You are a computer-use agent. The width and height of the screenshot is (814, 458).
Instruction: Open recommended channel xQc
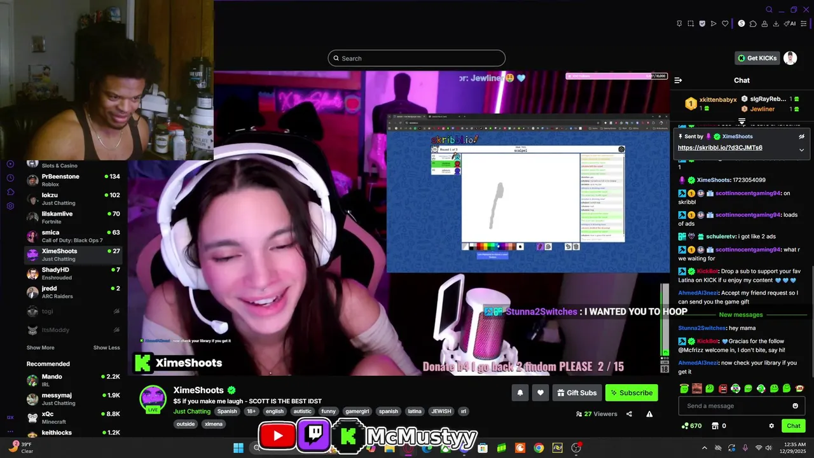click(74, 417)
